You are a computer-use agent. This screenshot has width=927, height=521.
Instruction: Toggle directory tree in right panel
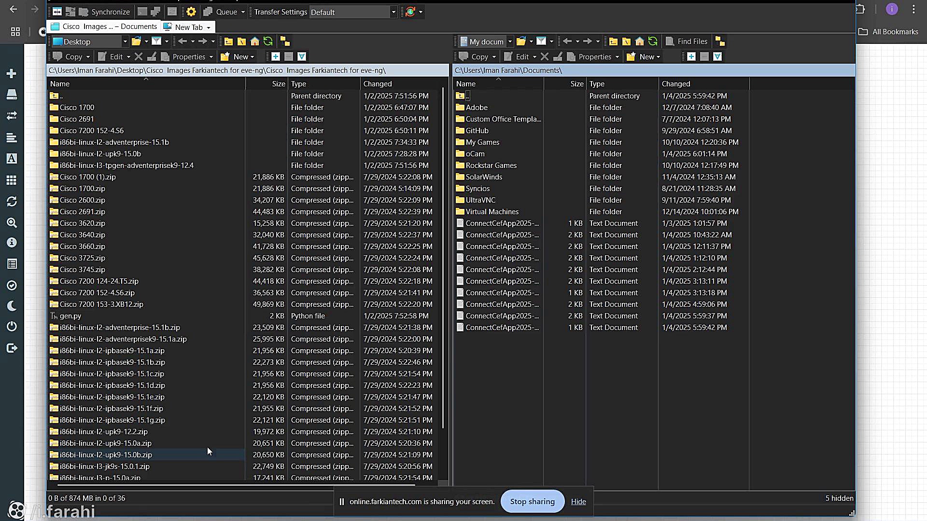pyautogui.click(x=719, y=41)
